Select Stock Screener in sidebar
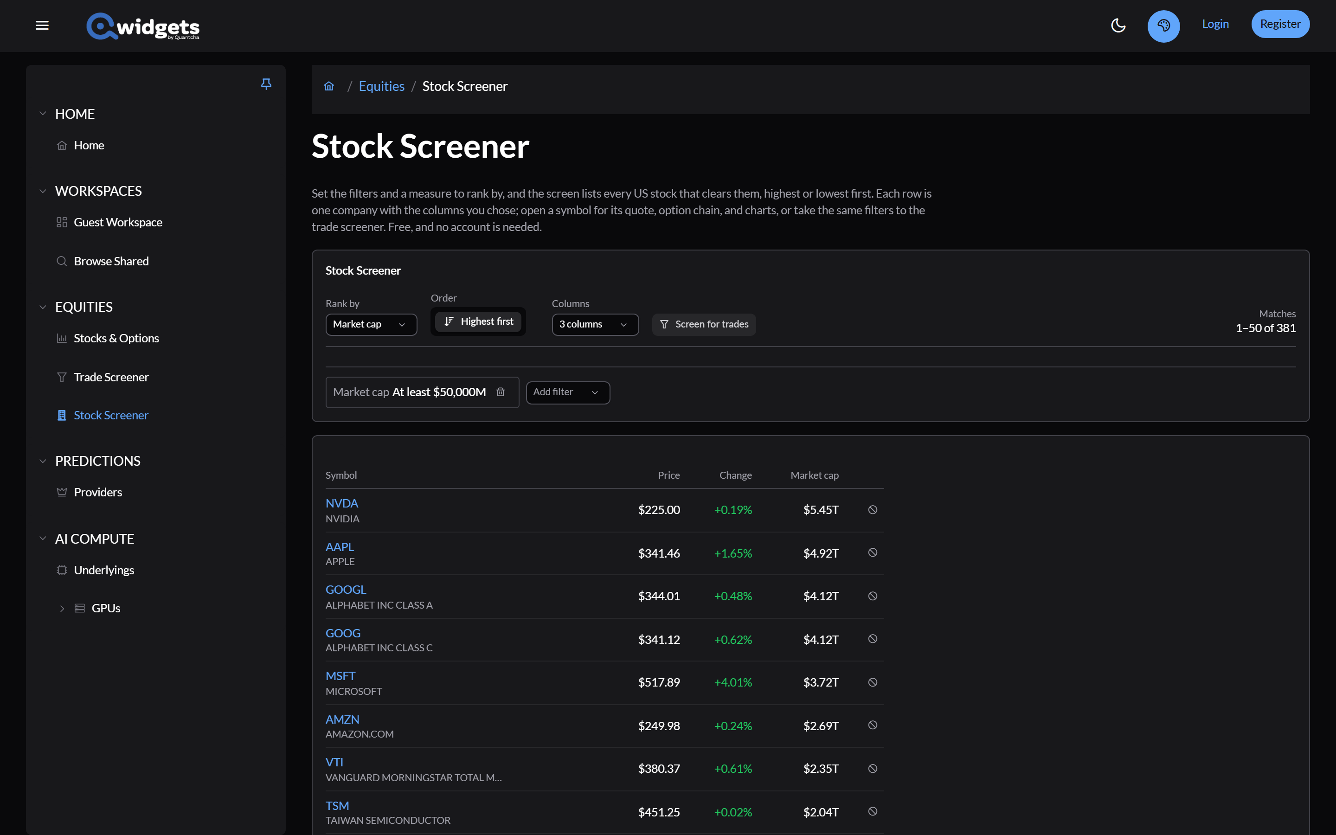The width and height of the screenshot is (1336, 835). (103, 415)
